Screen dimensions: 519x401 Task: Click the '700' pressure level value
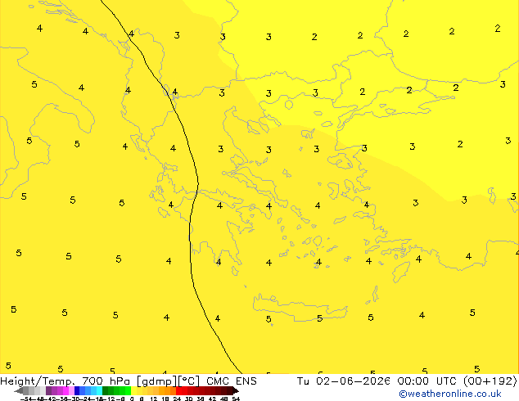coord(93,381)
